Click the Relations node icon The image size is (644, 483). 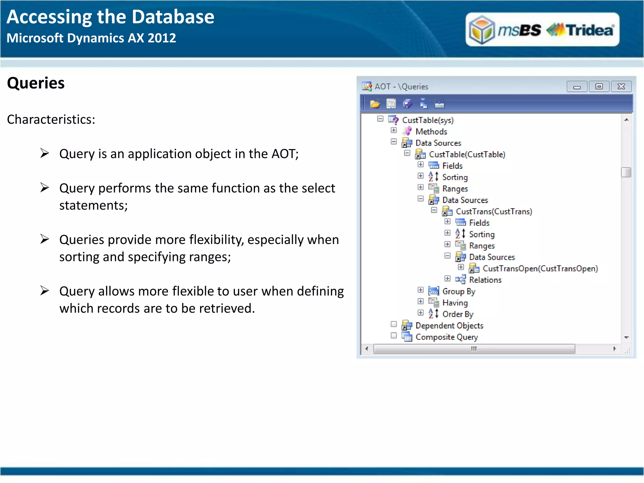[x=461, y=280]
